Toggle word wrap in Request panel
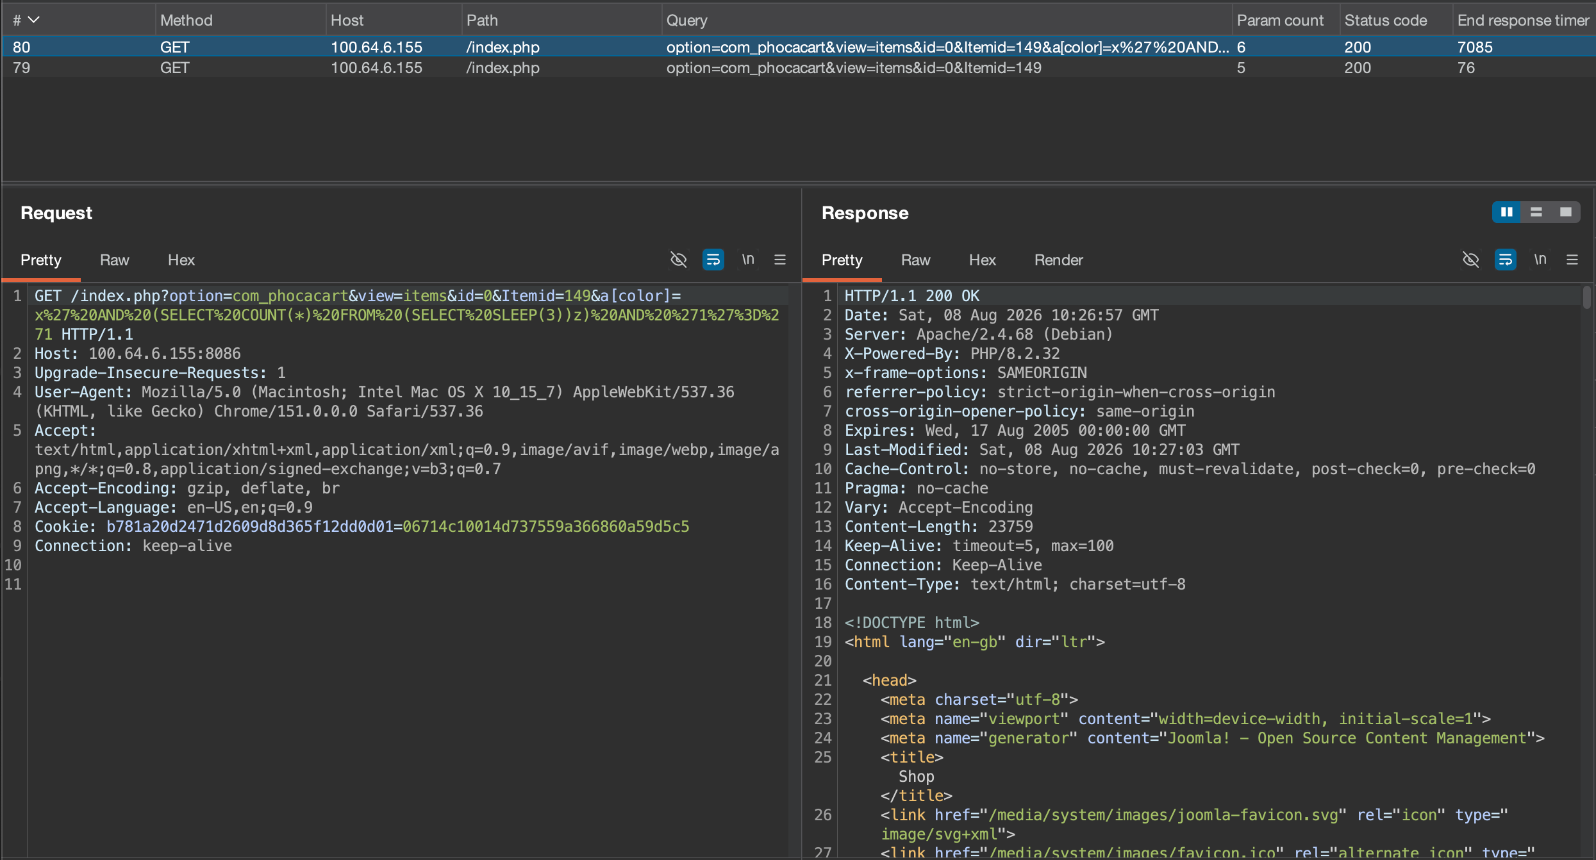 click(x=713, y=260)
